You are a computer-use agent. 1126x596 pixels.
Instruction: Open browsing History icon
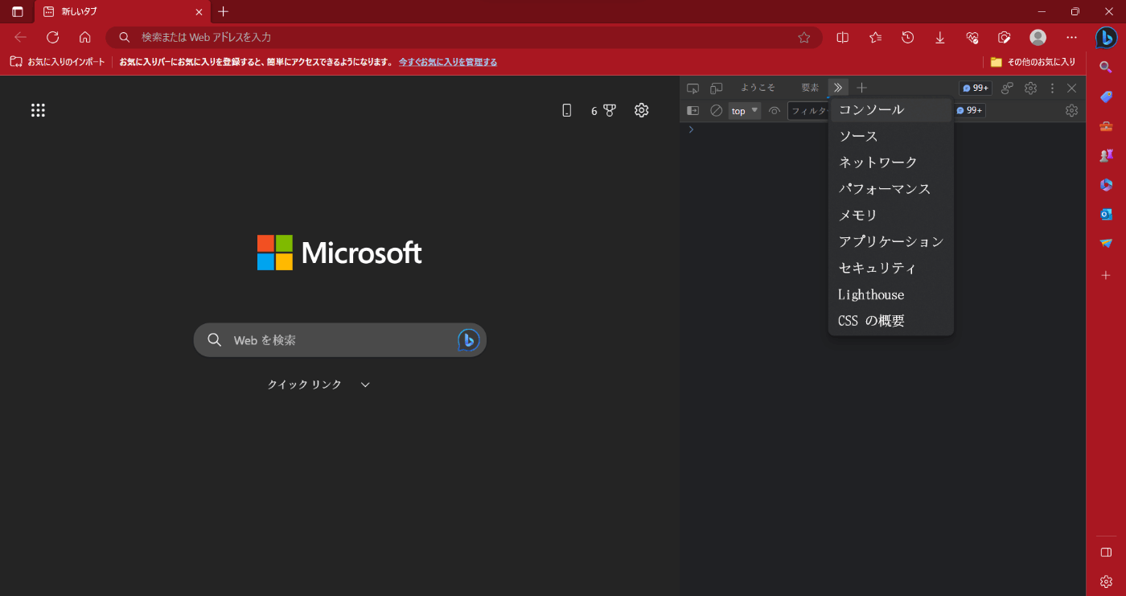(x=907, y=37)
